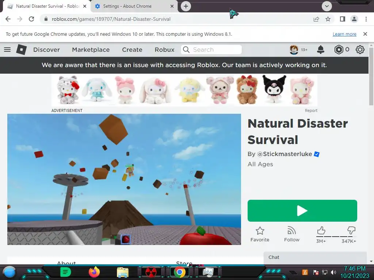Open the Roblox hamburger navigation menu

tap(7, 50)
